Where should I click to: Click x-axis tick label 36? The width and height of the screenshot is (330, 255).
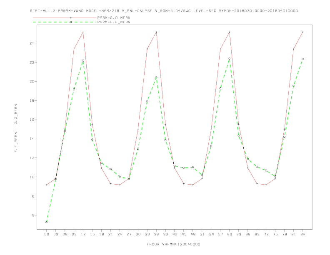(x=156, y=234)
